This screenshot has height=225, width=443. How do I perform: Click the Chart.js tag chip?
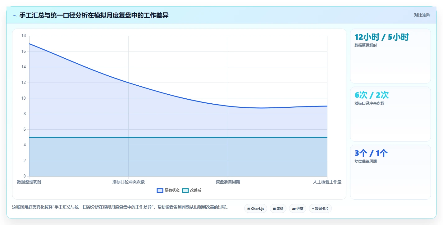coord(256,209)
